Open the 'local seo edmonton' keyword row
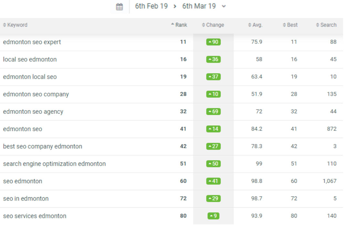345x225 pixels. click(x=172, y=60)
